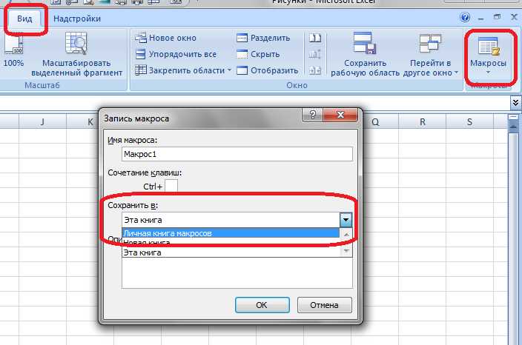
Task: Restore the workbook window in ribbon
Action: point(497,17)
